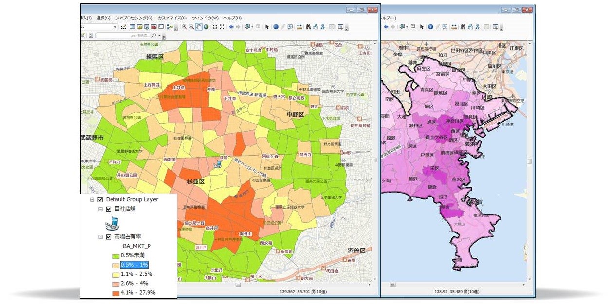Click the Full Extent globe icon
Image resolution: width=614 pixels, height=304 pixels.
pos(206,27)
